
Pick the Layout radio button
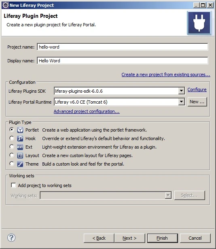[12, 155]
